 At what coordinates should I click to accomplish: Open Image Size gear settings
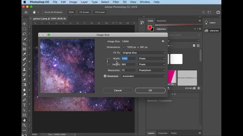[163, 41]
